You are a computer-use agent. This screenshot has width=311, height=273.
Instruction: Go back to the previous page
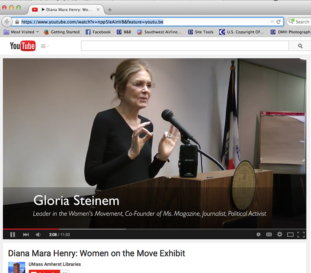7,21
